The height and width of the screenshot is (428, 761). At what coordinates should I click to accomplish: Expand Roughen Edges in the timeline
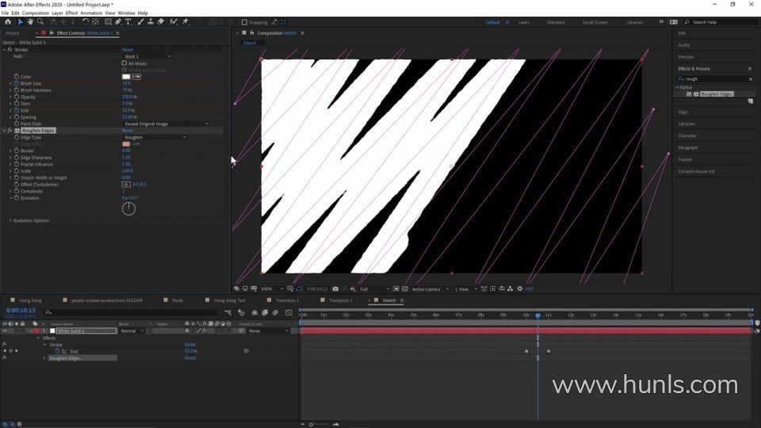[x=44, y=358]
